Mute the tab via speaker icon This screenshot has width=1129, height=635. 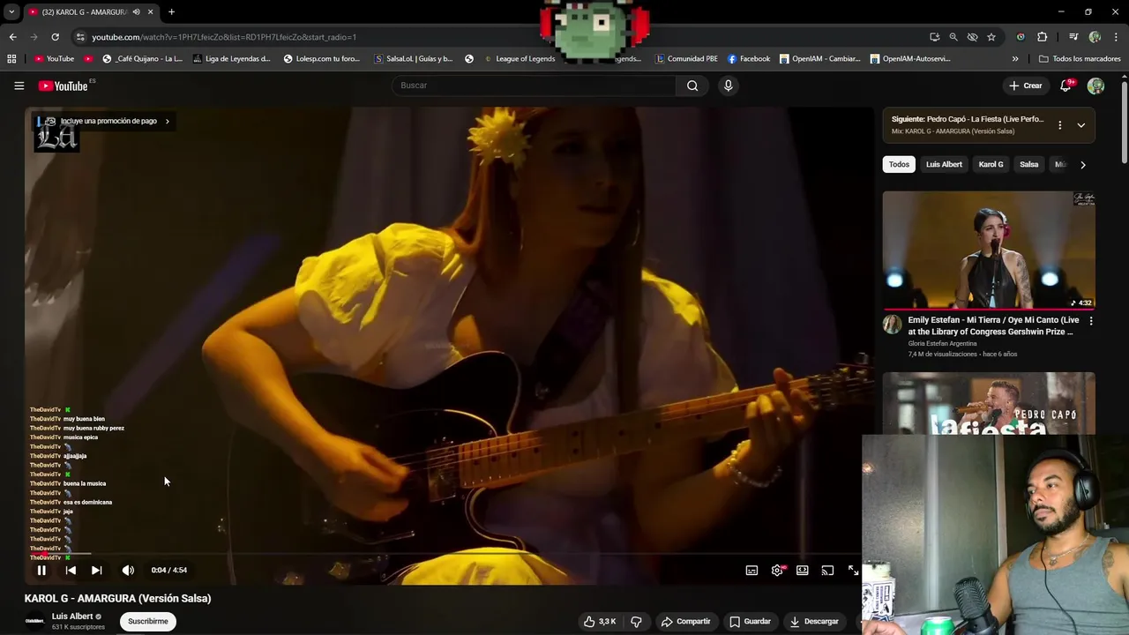(136, 11)
